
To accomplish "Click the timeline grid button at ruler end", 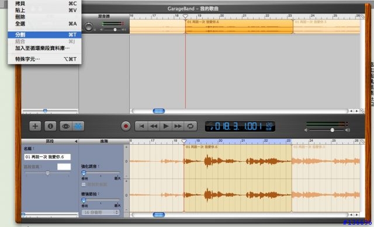I will (x=362, y=16).
